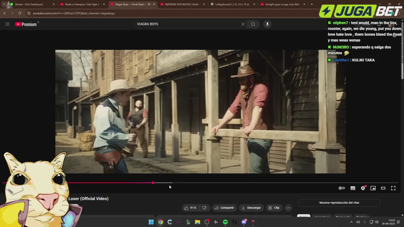Open the more actions ellipsis menu

[288, 208]
